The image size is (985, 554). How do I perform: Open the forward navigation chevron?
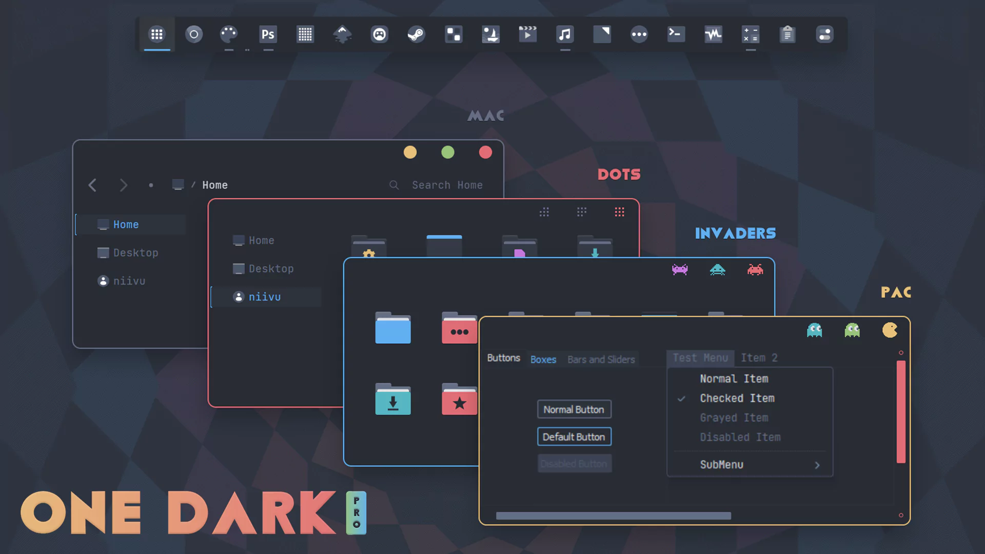[x=124, y=185]
